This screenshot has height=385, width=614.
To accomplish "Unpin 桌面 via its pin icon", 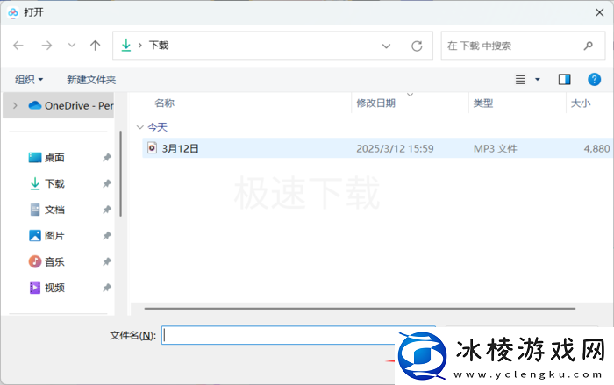I will pyautogui.click(x=106, y=158).
